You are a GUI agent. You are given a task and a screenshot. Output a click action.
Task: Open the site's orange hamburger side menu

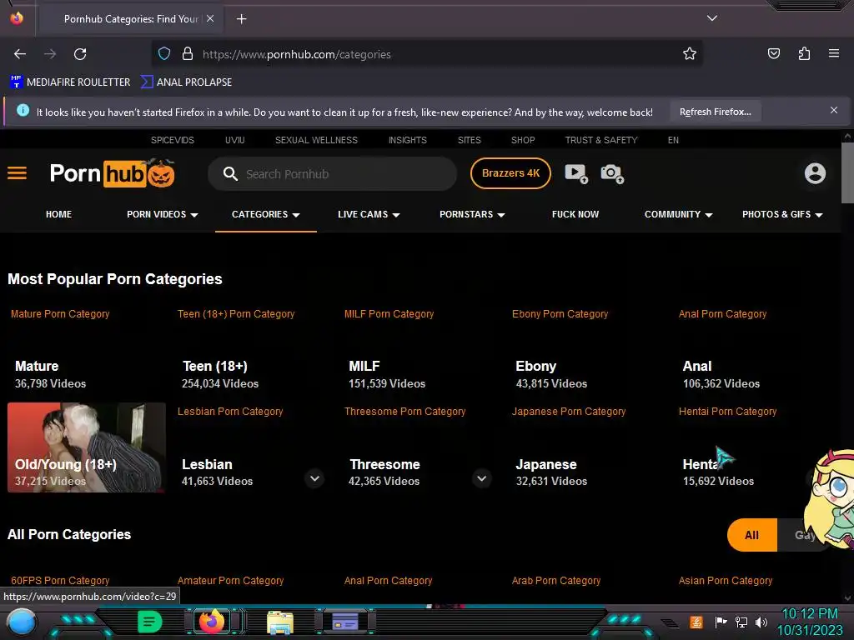(17, 173)
